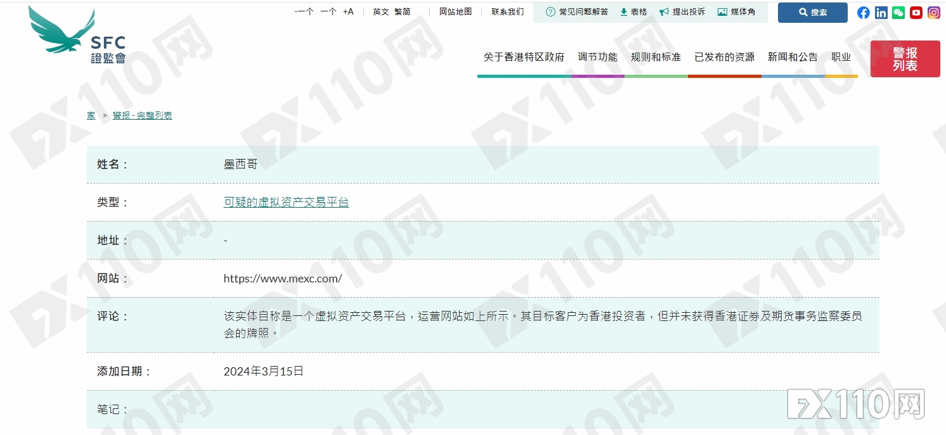Viewport: 946px width, 435px height.
Task: Click the green WeChat icon
Action: [898, 13]
